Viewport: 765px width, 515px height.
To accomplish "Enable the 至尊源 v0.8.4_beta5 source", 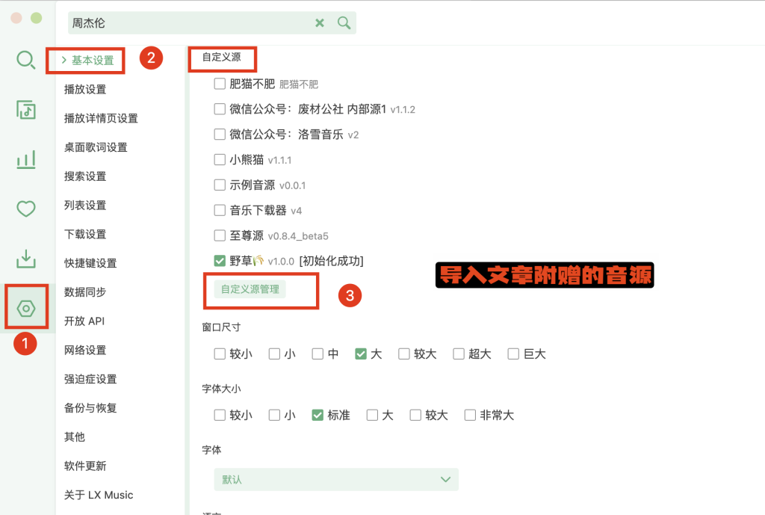I will 220,235.
